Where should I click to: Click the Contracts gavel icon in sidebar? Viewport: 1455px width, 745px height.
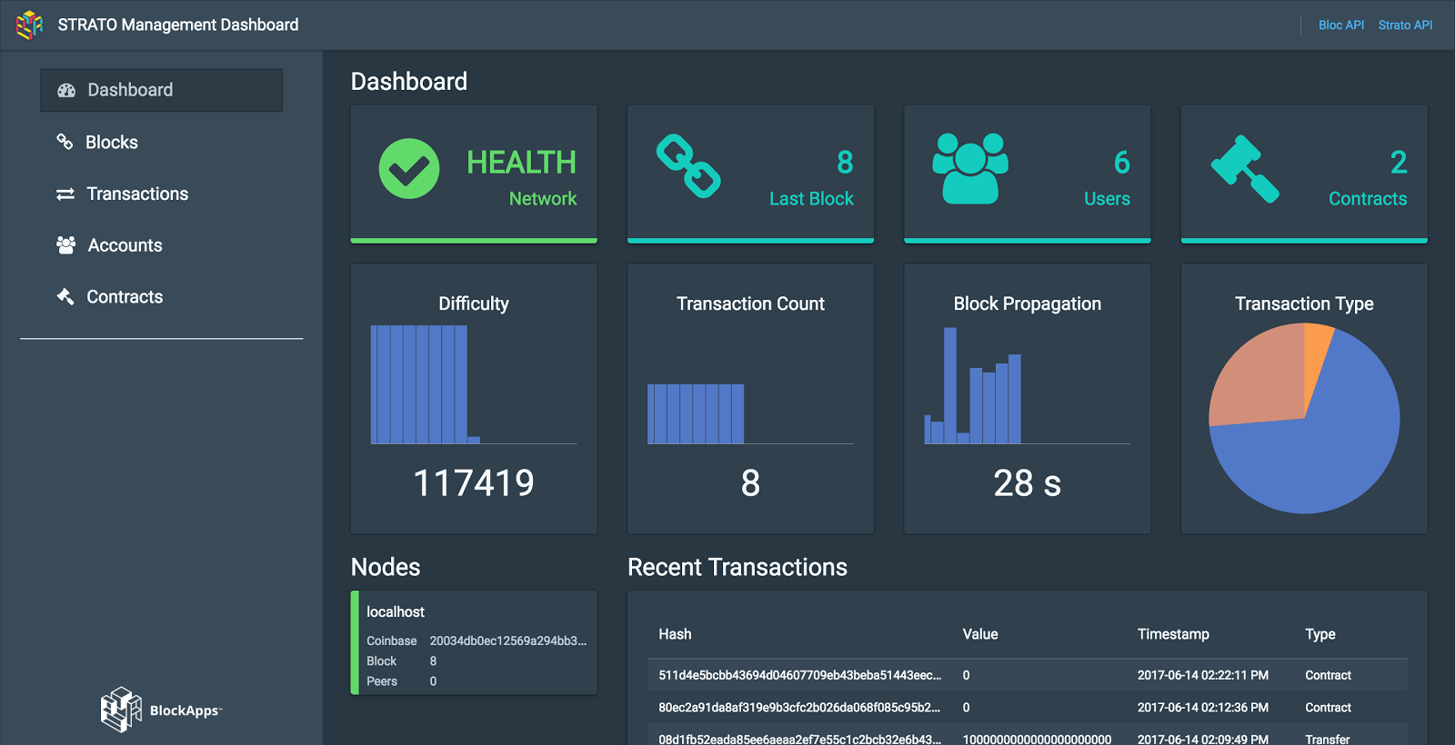point(65,296)
